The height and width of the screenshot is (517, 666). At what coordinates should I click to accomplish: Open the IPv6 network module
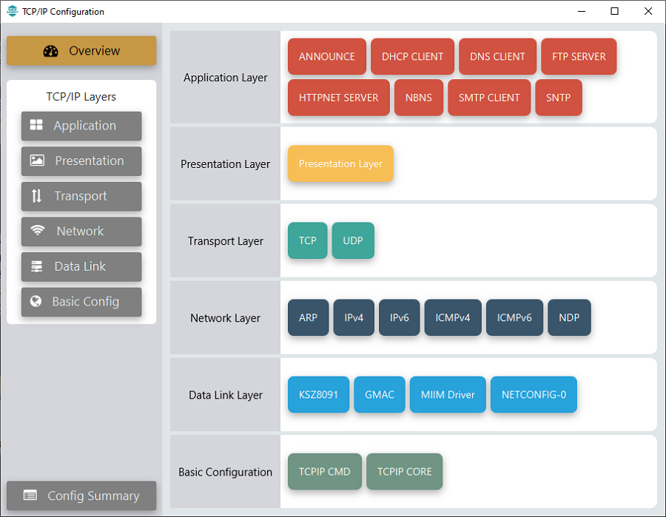coord(399,317)
